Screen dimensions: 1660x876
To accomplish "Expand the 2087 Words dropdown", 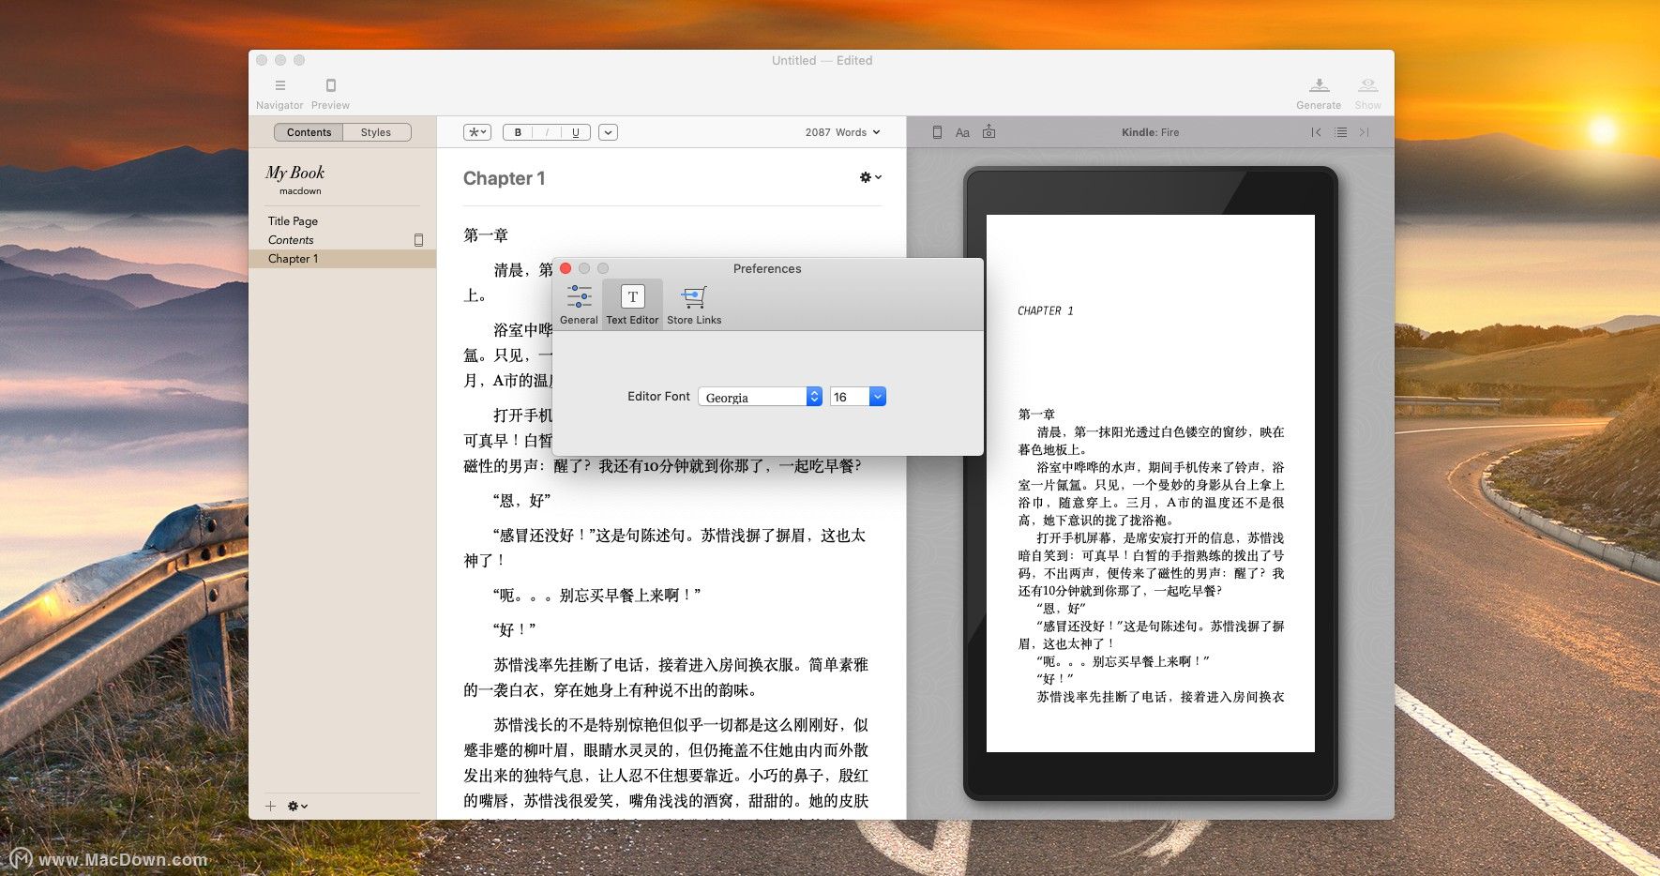I will [x=842, y=131].
